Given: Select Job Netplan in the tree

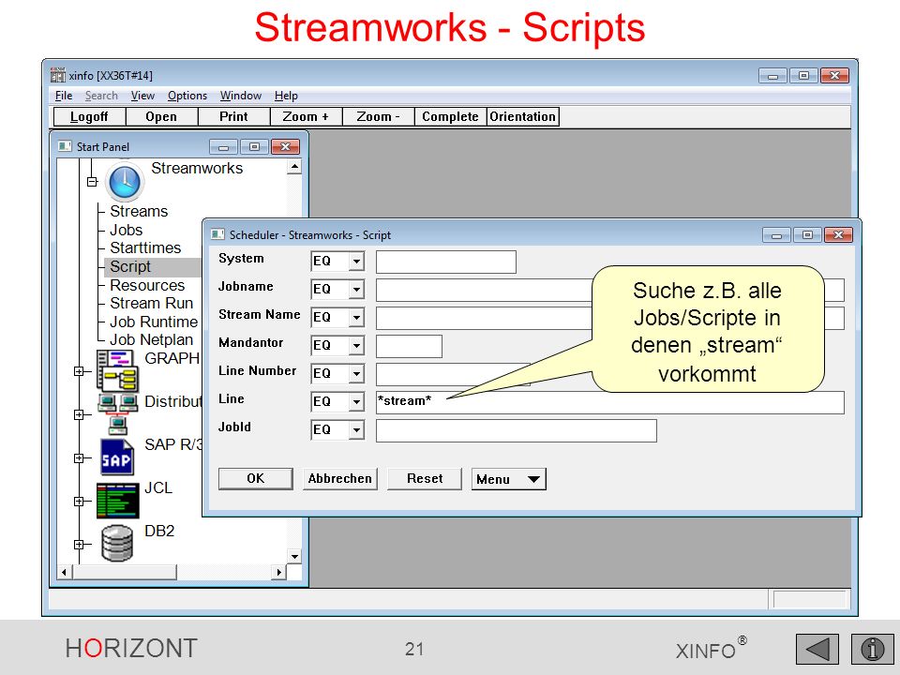Looking at the screenshot, I should click(152, 339).
